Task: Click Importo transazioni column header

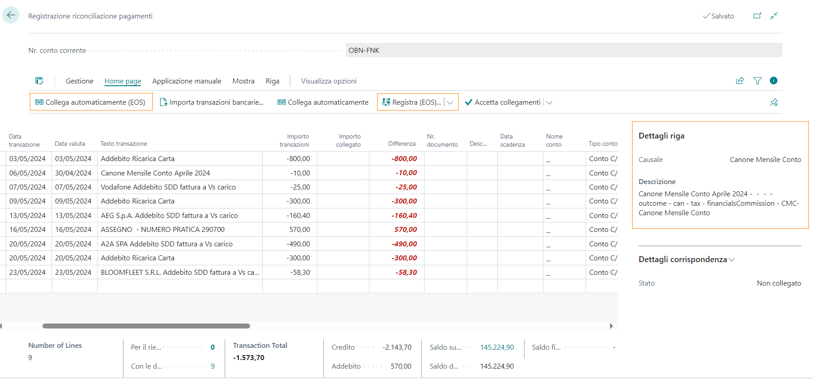Action: click(x=294, y=140)
